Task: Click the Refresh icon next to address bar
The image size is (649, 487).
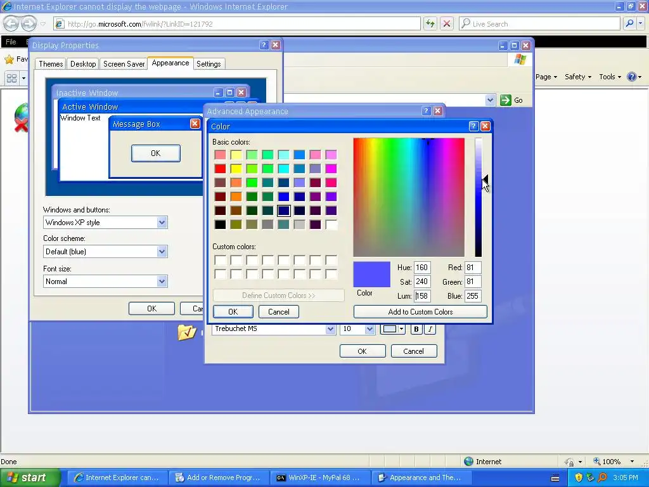Action: 430,23
